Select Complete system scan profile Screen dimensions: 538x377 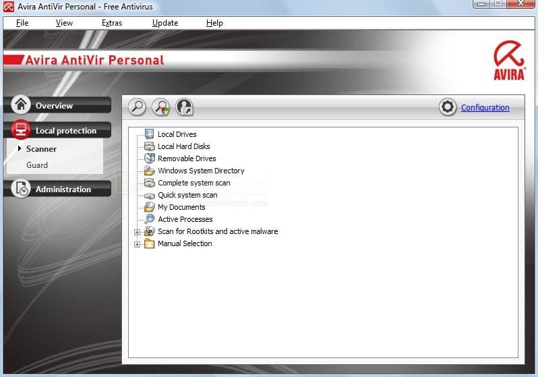(x=194, y=183)
